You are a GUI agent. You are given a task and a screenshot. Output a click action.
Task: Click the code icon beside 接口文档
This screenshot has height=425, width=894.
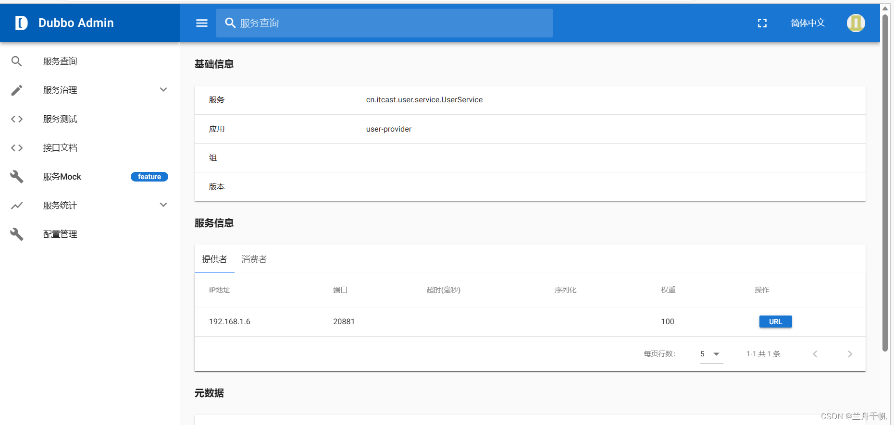pyautogui.click(x=17, y=147)
